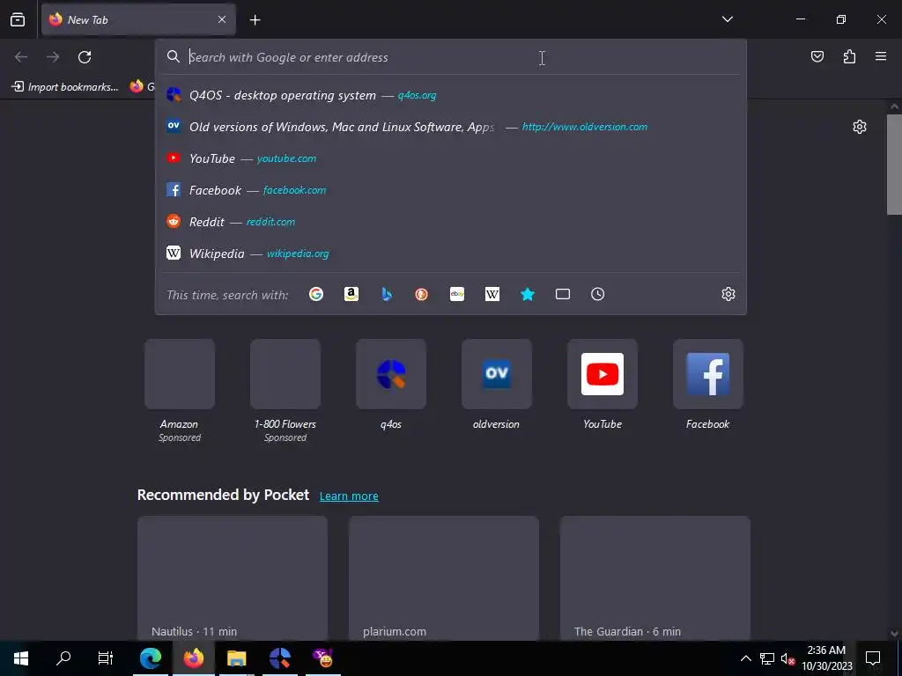Close the New Tab tab

pyautogui.click(x=222, y=19)
